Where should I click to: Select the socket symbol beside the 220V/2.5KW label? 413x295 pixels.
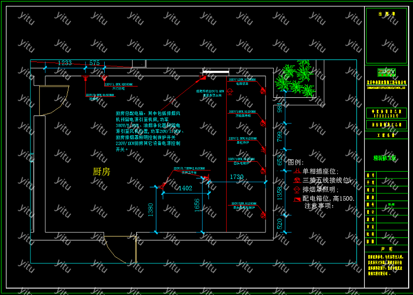point(263,150)
